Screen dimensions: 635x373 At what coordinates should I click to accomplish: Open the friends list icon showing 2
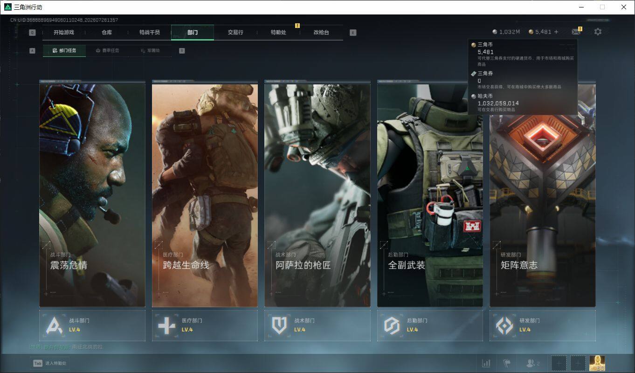point(532,363)
